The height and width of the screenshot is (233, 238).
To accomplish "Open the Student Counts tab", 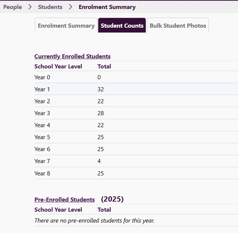I will (122, 26).
